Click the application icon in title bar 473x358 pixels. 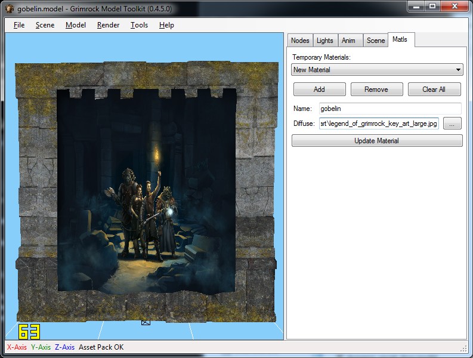pos(10,9)
